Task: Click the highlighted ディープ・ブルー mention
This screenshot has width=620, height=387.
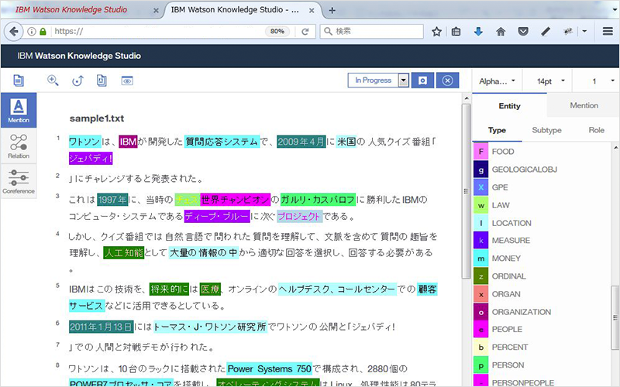Action: (x=217, y=217)
